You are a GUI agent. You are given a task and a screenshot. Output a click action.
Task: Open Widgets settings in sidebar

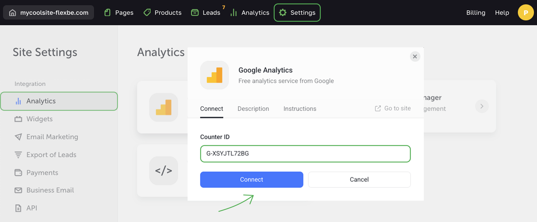point(39,119)
